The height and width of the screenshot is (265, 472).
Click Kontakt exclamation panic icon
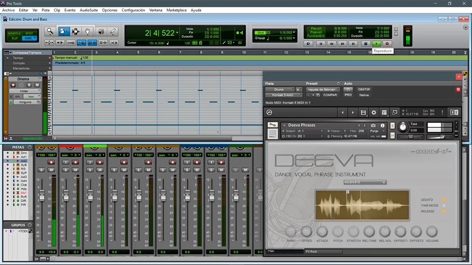tap(442, 112)
